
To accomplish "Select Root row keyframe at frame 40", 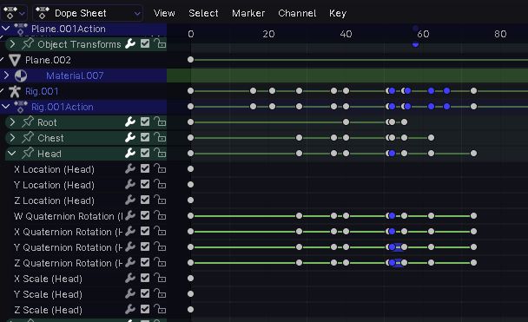I will (346, 122).
